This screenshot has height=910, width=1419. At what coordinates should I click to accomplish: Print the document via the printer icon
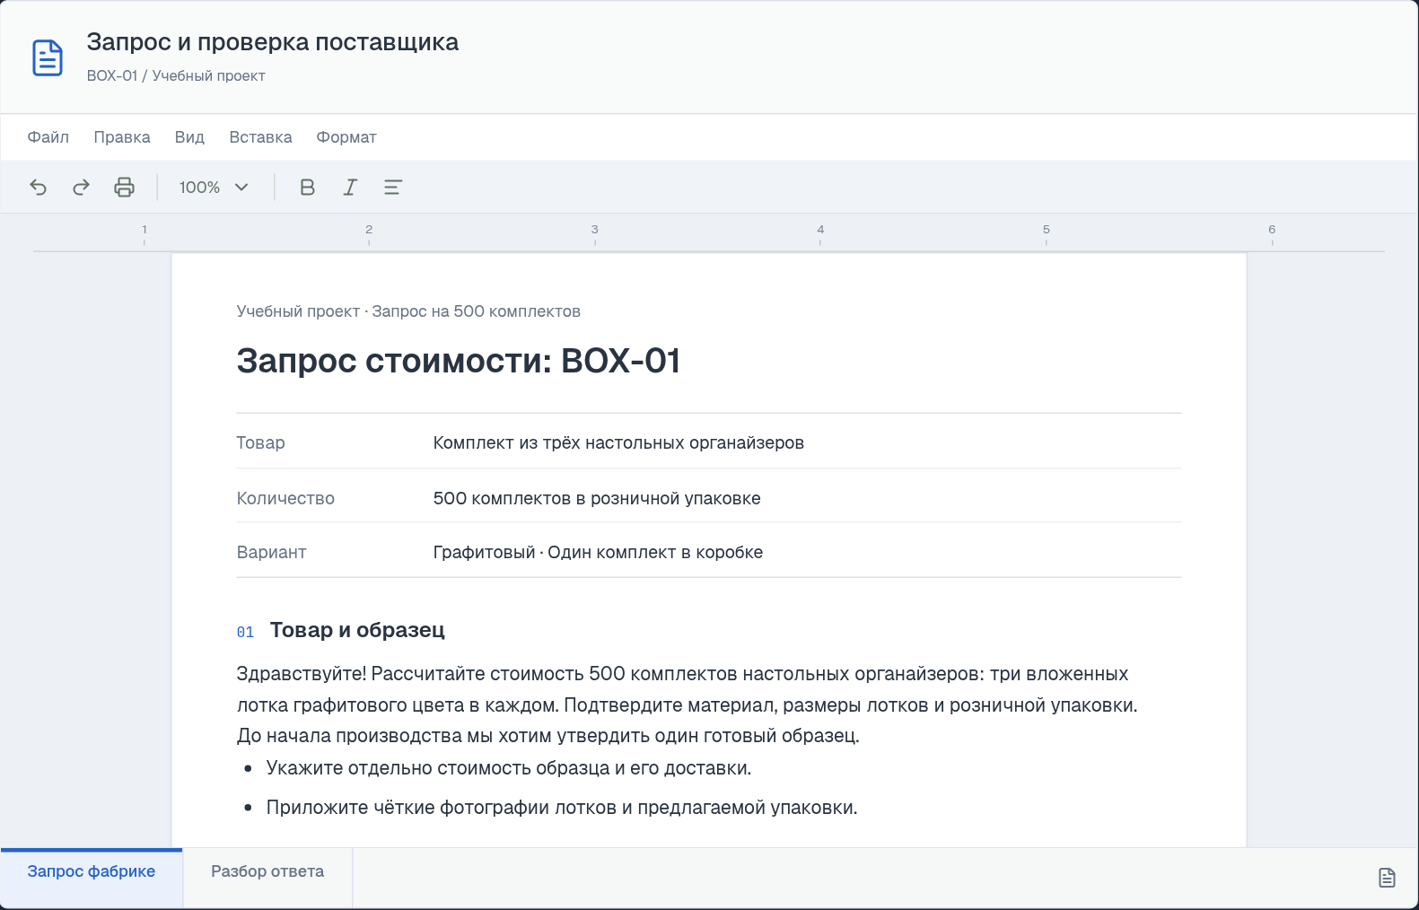(x=125, y=187)
